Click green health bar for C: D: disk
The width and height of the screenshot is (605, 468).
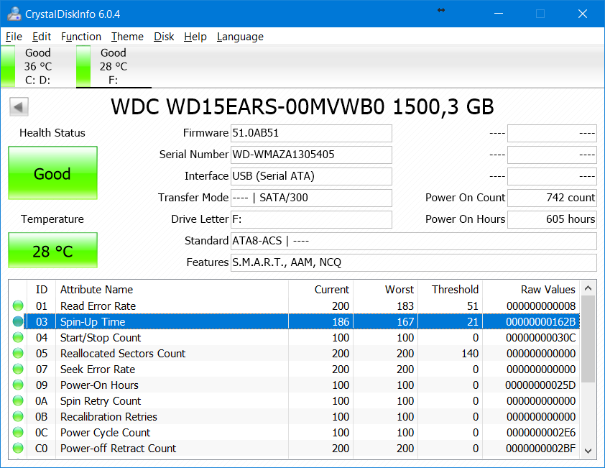coord(8,66)
